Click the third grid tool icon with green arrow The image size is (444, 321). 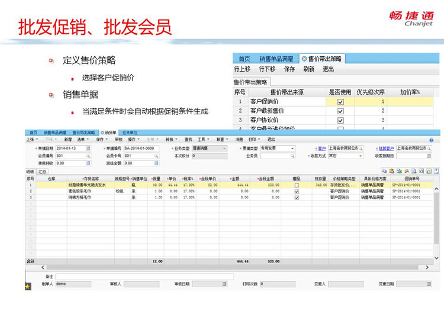coord(399,171)
